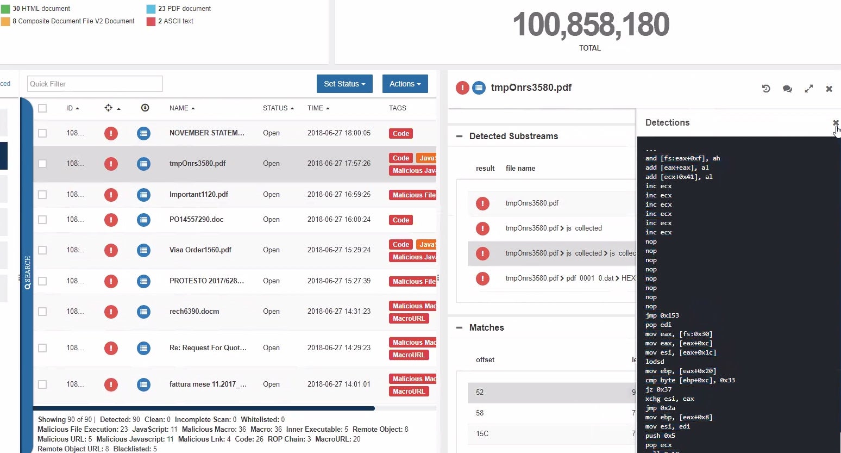Click red alert icon for PO14557290.doc row
The image size is (841, 453).
pos(111,220)
